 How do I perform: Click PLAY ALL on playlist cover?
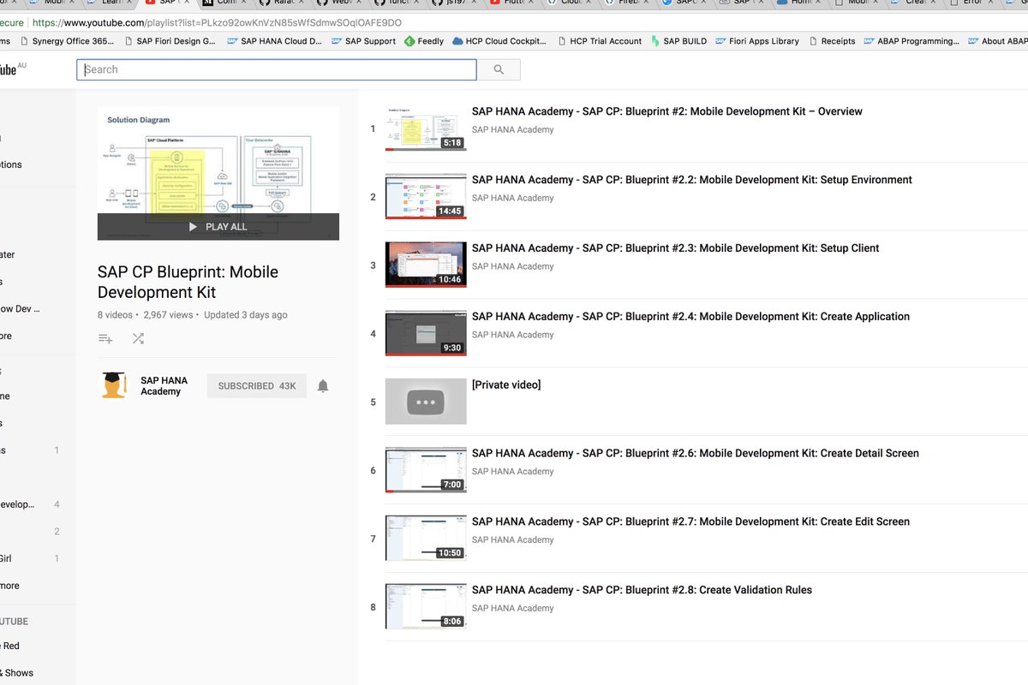[x=218, y=227]
